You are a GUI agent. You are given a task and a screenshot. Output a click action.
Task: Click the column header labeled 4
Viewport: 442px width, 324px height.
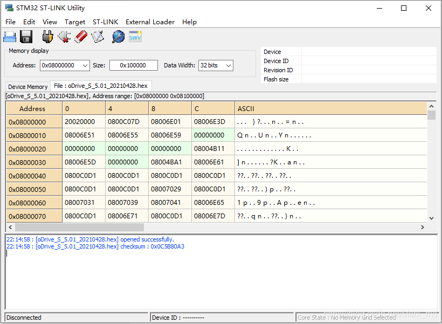[127, 108]
